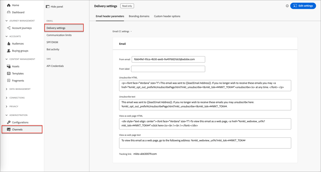
Task: Open Configurations via its gear icon
Action: coord(9,122)
